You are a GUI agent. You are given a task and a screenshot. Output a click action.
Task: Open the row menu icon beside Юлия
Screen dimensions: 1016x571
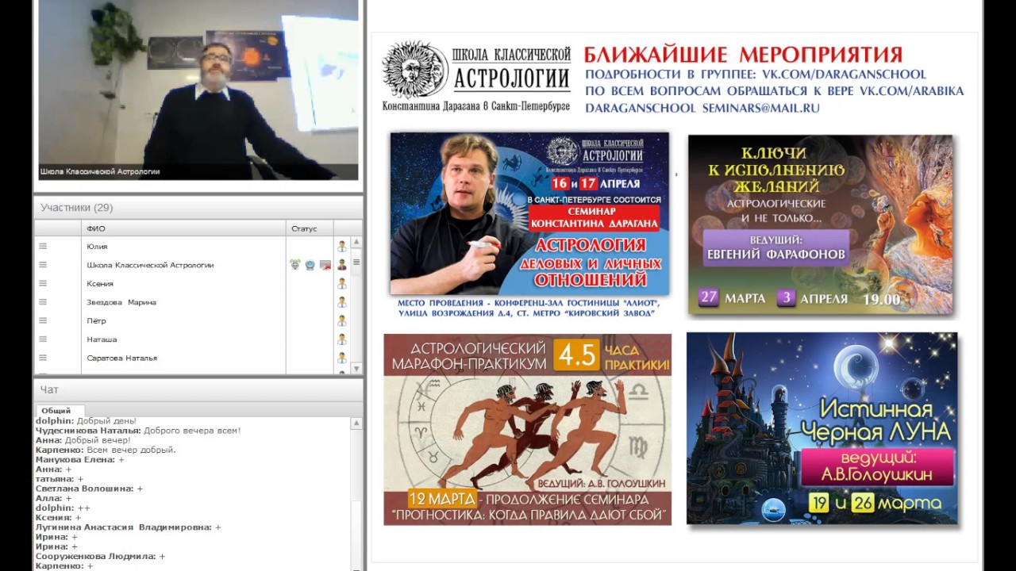[43, 247]
